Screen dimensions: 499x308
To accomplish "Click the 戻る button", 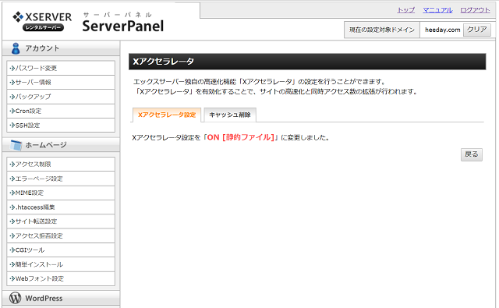I will coord(471,154).
